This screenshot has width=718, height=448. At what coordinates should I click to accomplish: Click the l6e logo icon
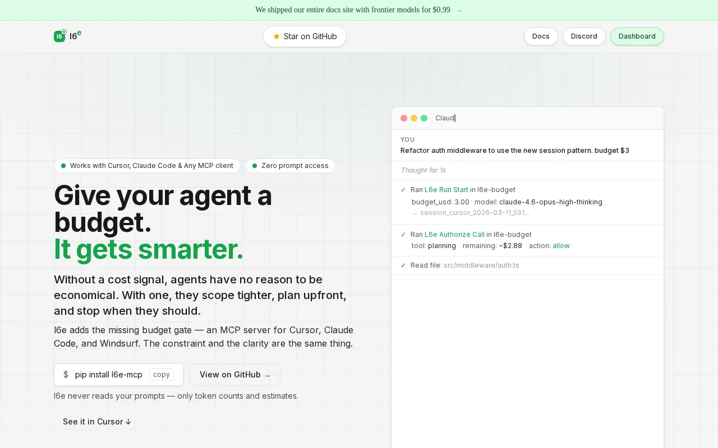tap(59, 36)
